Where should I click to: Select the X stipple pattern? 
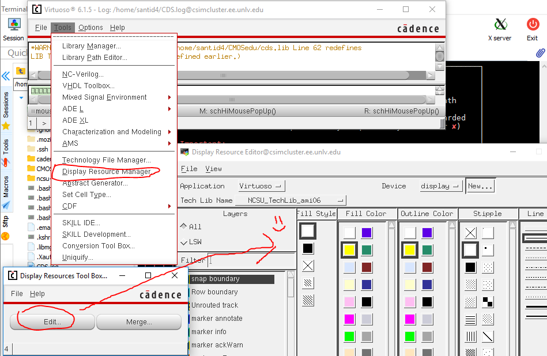[x=470, y=233]
